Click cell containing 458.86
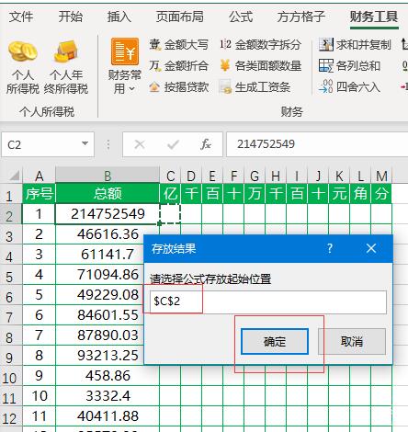The image size is (408, 432). pyautogui.click(x=108, y=376)
